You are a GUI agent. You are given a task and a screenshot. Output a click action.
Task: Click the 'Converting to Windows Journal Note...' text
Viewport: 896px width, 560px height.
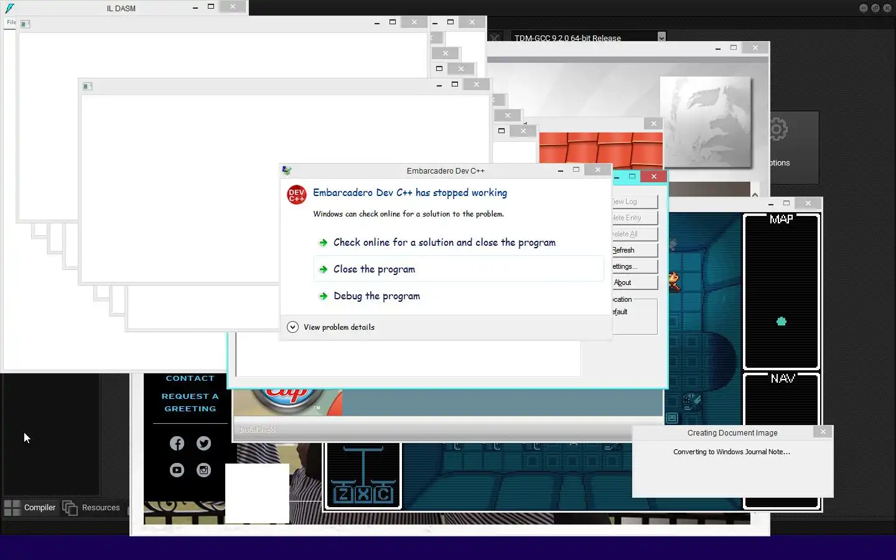click(x=732, y=452)
